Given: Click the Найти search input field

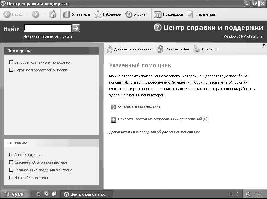Looking at the screenshot, I should (x=47, y=28).
